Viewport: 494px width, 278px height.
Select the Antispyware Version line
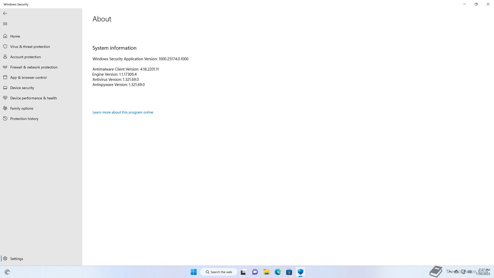[x=119, y=85]
